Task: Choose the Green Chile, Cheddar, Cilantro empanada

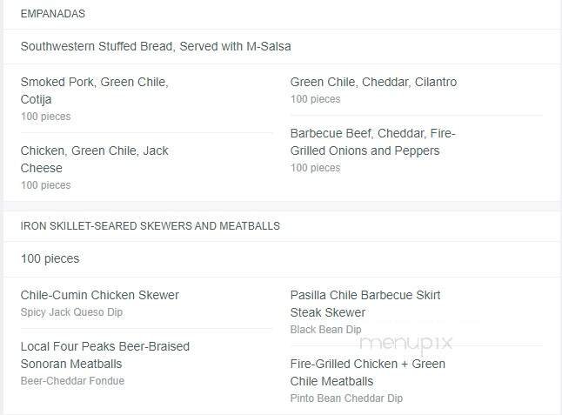Action: pyautogui.click(x=373, y=82)
